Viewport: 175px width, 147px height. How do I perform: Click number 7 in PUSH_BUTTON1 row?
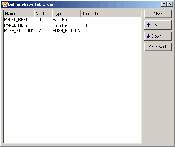point(40,31)
